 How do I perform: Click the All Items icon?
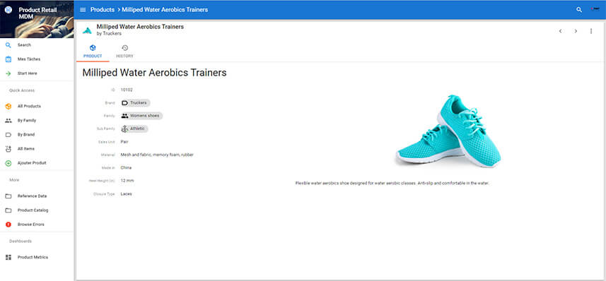click(8, 149)
